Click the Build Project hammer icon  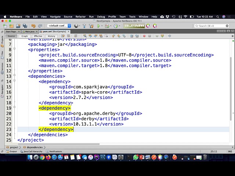[x=84, y=26]
